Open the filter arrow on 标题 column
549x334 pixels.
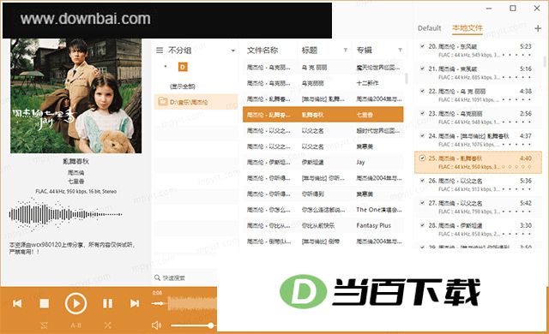click(x=345, y=51)
